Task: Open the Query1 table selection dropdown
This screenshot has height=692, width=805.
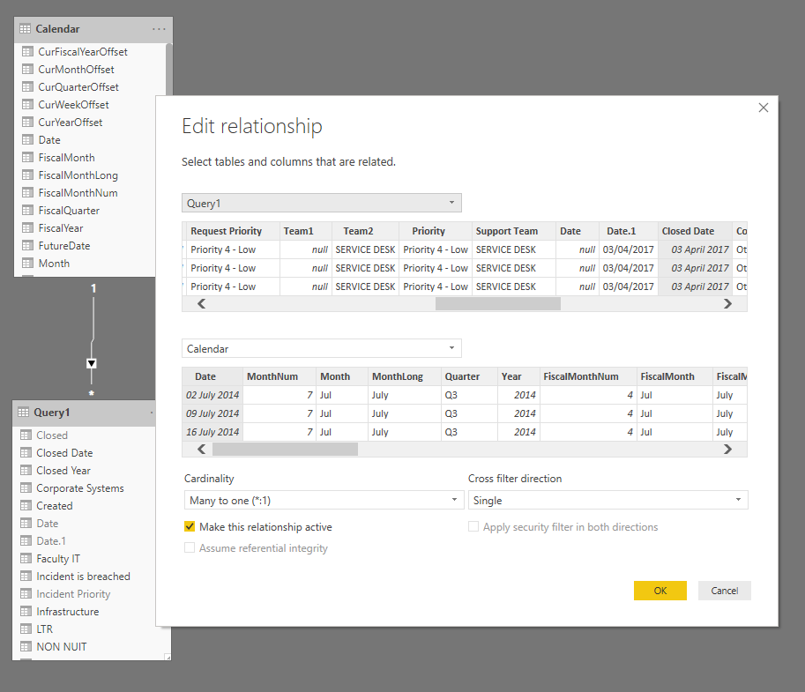Action: pyautogui.click(x=322, y=203)
